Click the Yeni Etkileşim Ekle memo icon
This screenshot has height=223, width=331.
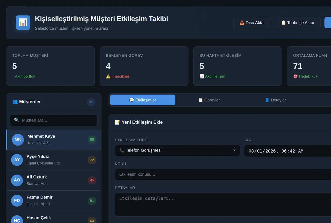118,122
